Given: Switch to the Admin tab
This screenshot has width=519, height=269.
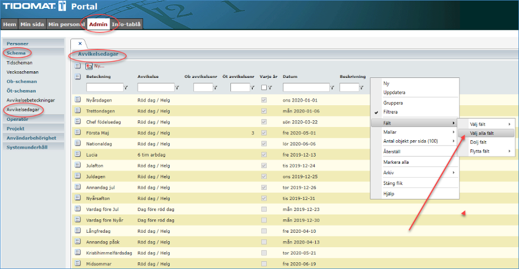Looking at the screenshot, I should [98, 24].
